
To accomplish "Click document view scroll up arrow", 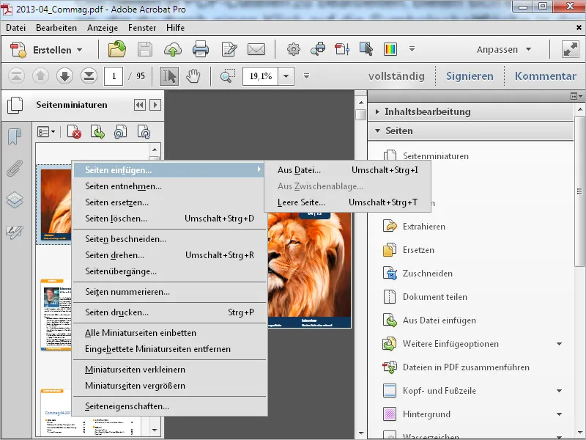I will click(361, 102).
